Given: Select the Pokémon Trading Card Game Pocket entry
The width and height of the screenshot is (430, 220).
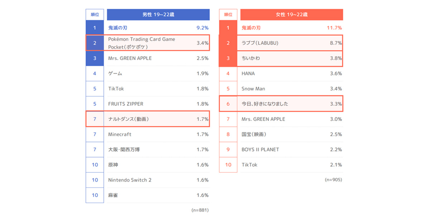Looking at the screenshot, I should click(x=142, y=43).
